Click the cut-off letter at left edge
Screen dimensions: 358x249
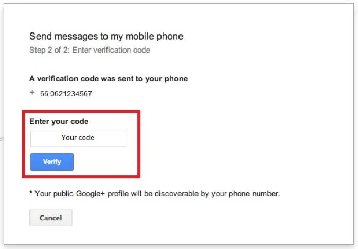tap(1, 139)
